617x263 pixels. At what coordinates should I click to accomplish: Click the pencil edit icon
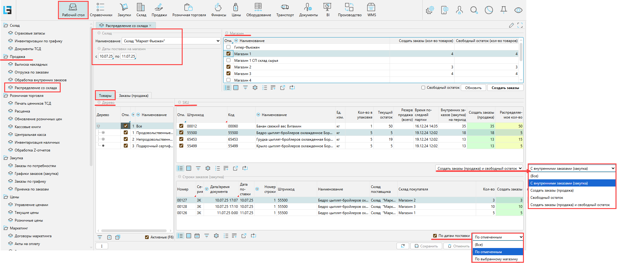coord(512,25)
